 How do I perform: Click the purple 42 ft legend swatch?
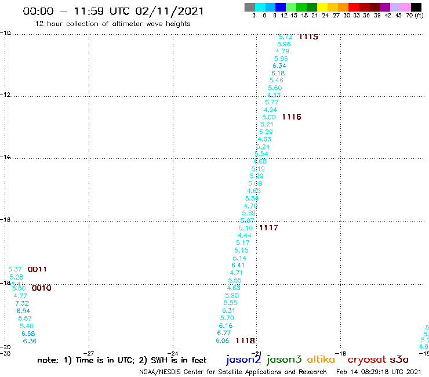[385, 7]
